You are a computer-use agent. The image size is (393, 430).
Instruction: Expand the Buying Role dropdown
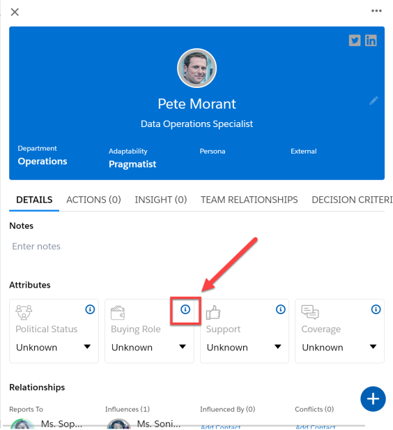(x=149, y=347)
